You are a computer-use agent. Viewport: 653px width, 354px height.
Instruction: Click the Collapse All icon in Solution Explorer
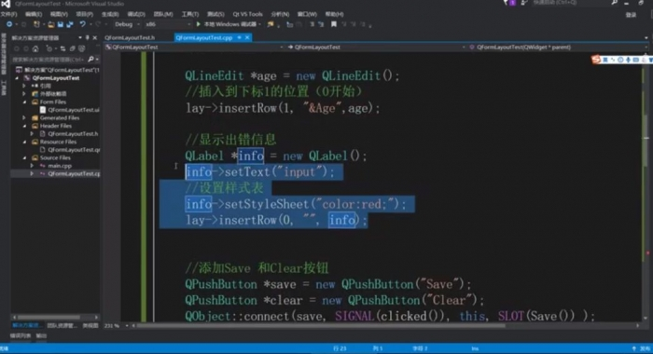(73, 48)
